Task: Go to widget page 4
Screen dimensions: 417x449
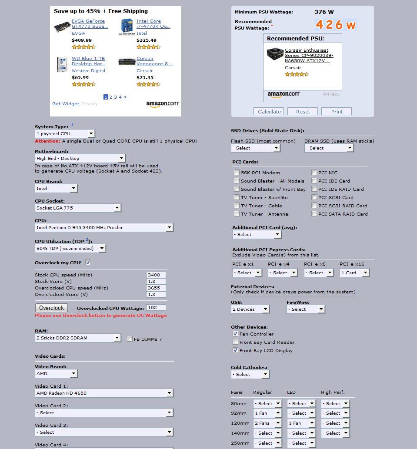Action: click(120, 97)
